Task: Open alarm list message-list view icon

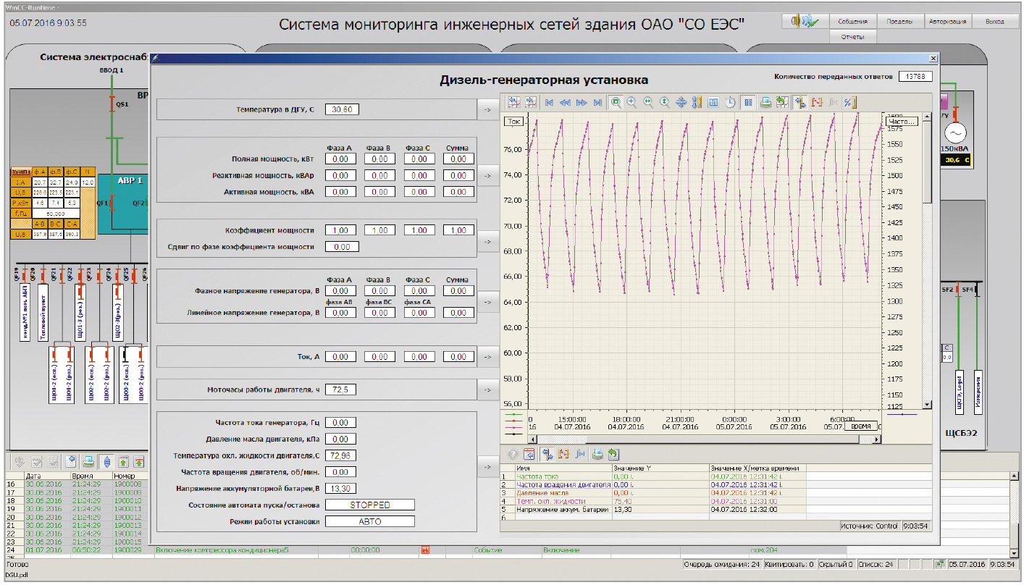Action: click(70, 461)
